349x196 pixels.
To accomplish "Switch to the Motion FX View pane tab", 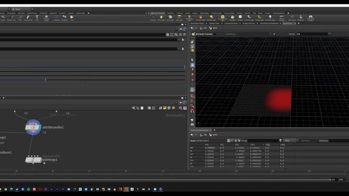I will click(x=249, y=23).
